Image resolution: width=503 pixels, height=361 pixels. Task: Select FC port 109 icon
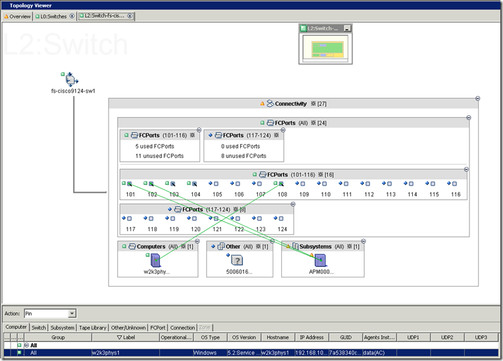(x=303, y=184)
